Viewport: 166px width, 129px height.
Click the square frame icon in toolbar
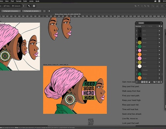[x=34, y=6]
